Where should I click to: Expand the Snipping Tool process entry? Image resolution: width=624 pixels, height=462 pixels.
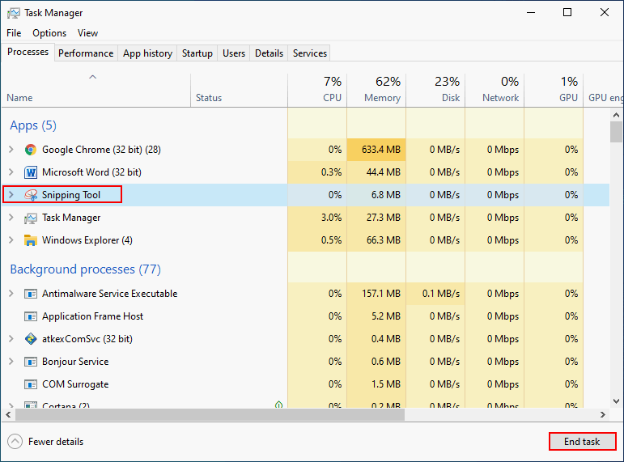(11, 195)
